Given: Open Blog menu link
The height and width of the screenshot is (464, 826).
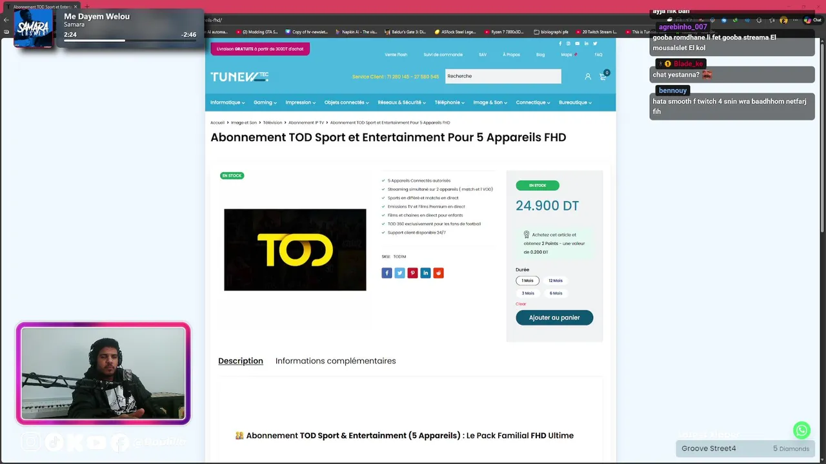Looking at the screenshot, I should 540,55.
